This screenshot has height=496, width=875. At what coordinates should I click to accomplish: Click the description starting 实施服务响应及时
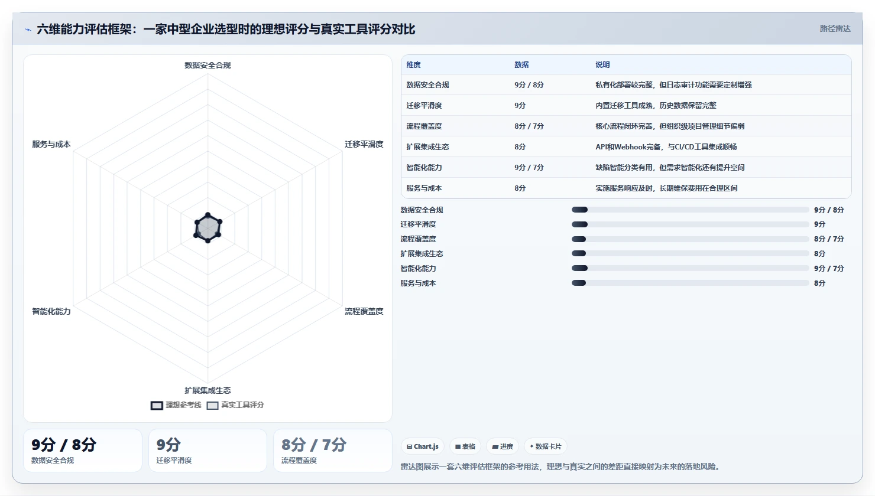point(666,188)
